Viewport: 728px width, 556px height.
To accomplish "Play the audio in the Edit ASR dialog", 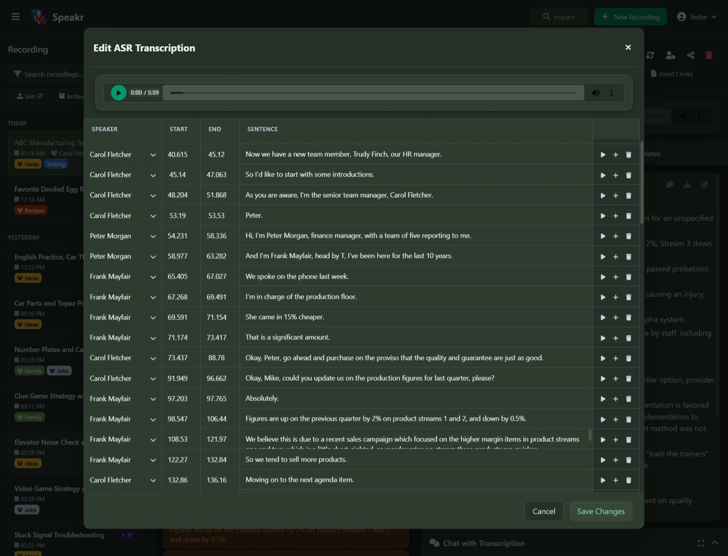I will (x=118, y=93).
